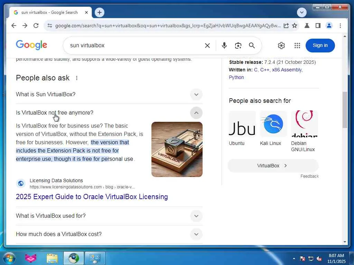Open the pink cat app in taskbar
The width and height of the screenshot is (354, 265).
click(x=31, y=258)
